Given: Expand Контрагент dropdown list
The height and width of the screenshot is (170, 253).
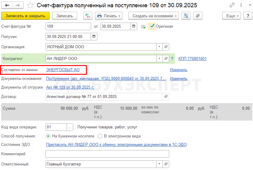Looking at the screenshot, I should tap(160, 58).
